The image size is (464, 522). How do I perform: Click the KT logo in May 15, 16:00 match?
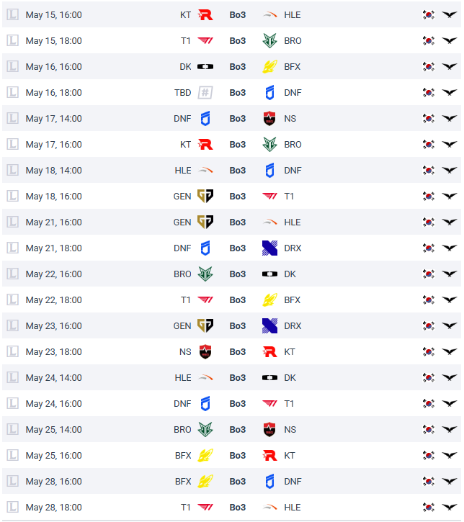pyautogui.click(x=205, y=15)
